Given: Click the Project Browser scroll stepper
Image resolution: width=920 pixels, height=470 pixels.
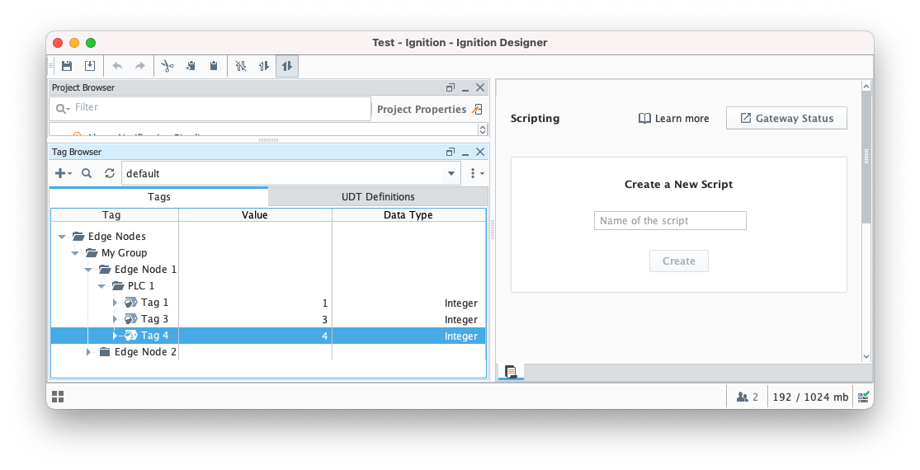Looking at the screenshot, I should pyautogui.click(x=483, y=129).
